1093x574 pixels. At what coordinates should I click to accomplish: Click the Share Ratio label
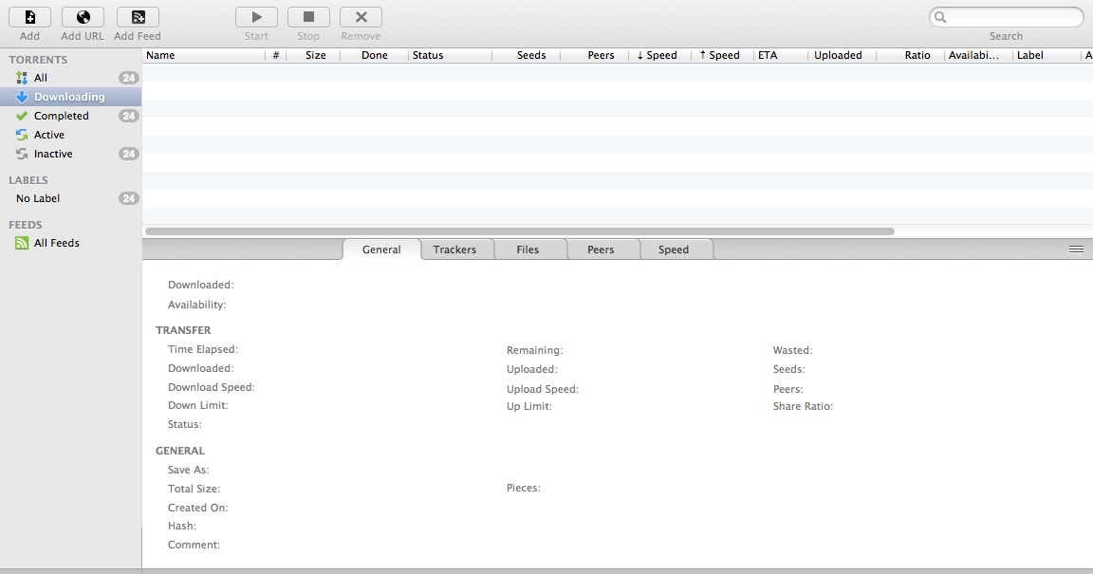(x=803, y=406)
